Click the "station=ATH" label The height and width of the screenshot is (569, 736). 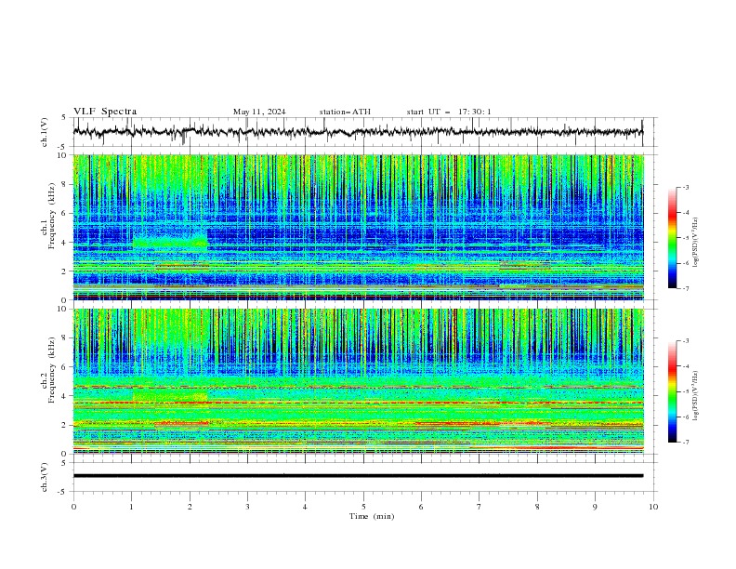click(345, 112)
